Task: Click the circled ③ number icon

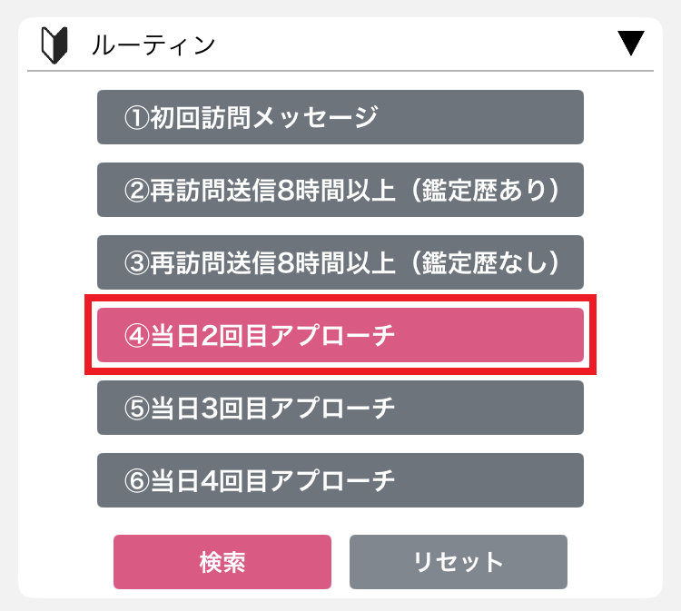Action: [137, 262]
